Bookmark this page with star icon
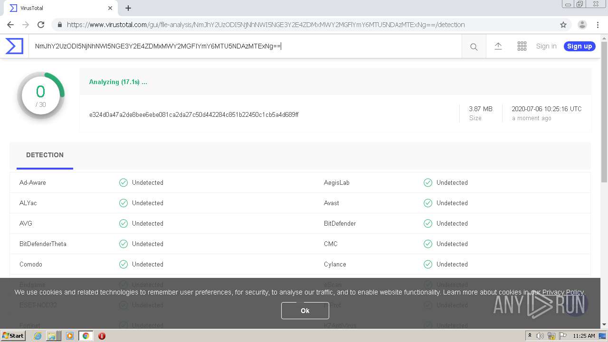This screenshot has width=608, height=342. click(x=563, y=25)
